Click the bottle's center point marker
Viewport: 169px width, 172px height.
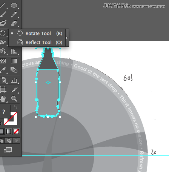48,82
